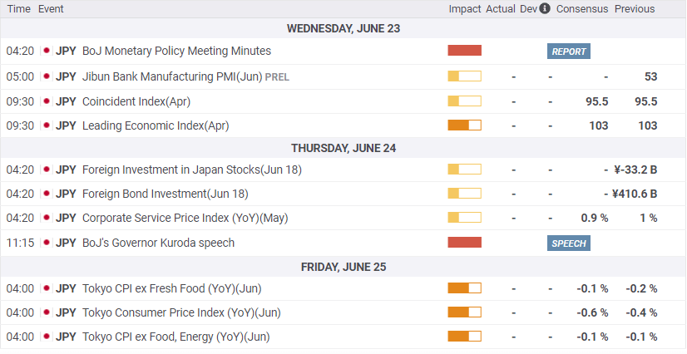The image size is (687, 354).
Task: Click the Time column header
Action: pos(18,9)
